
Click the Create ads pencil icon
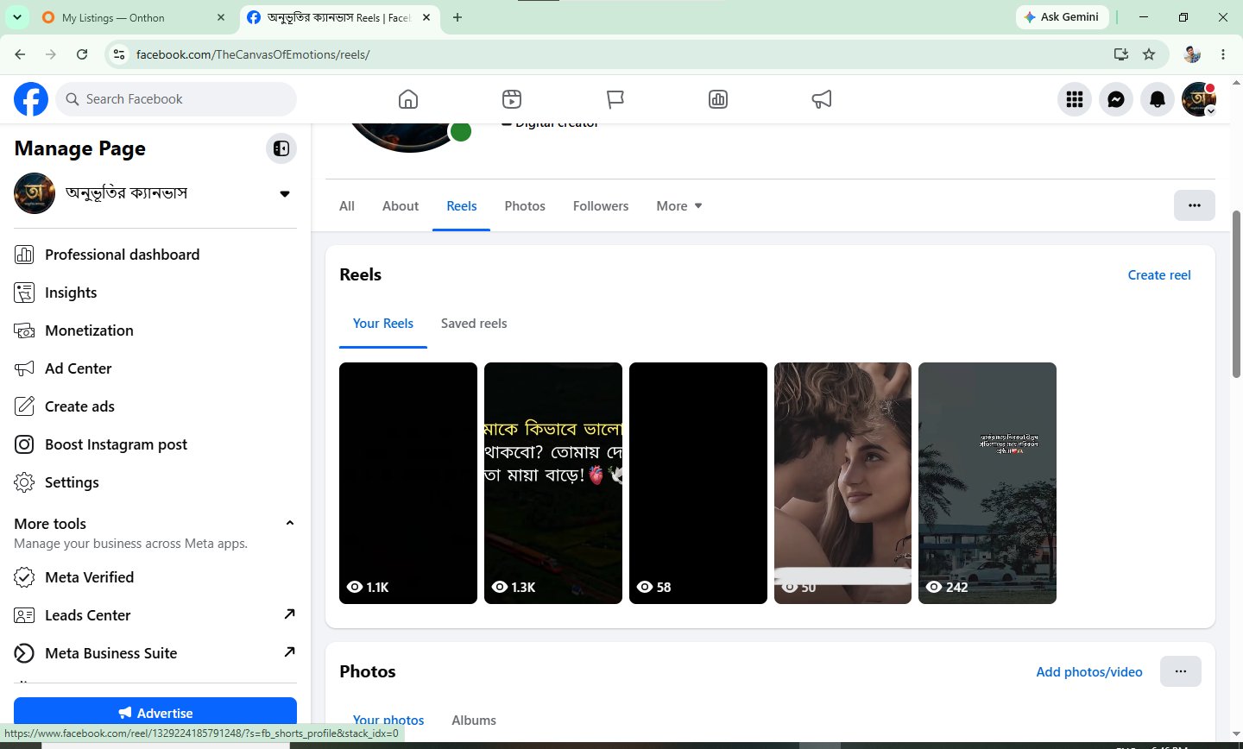[24, 406]
